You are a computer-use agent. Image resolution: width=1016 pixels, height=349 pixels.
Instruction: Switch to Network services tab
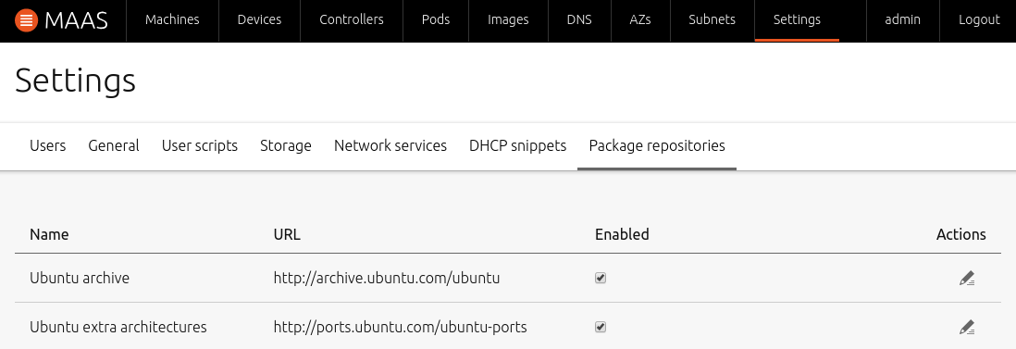[390, 146]
